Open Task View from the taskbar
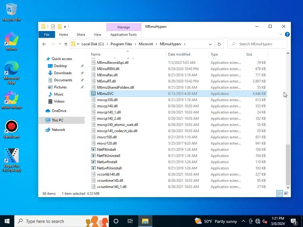The width and height of the screenshot is (303, 227). 130,221
